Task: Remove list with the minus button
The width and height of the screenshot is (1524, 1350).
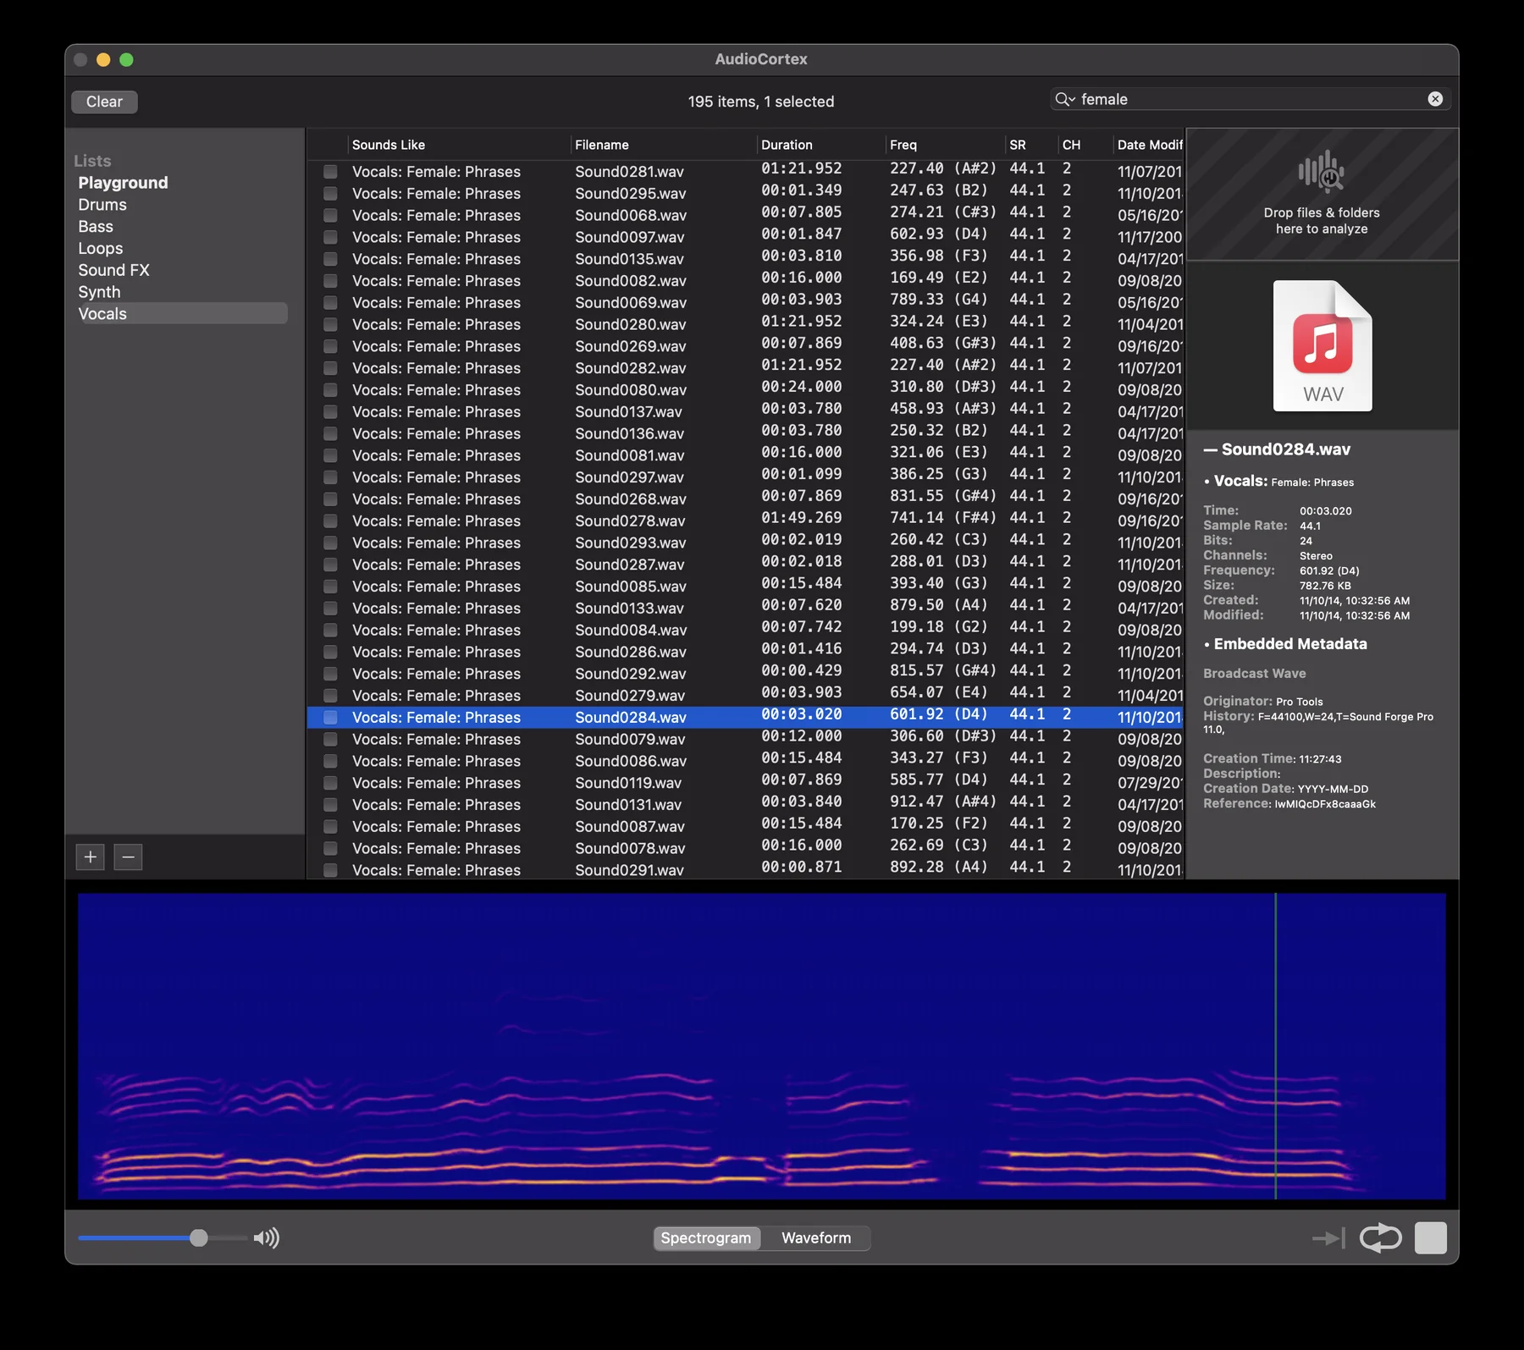Action: (128, 857)
